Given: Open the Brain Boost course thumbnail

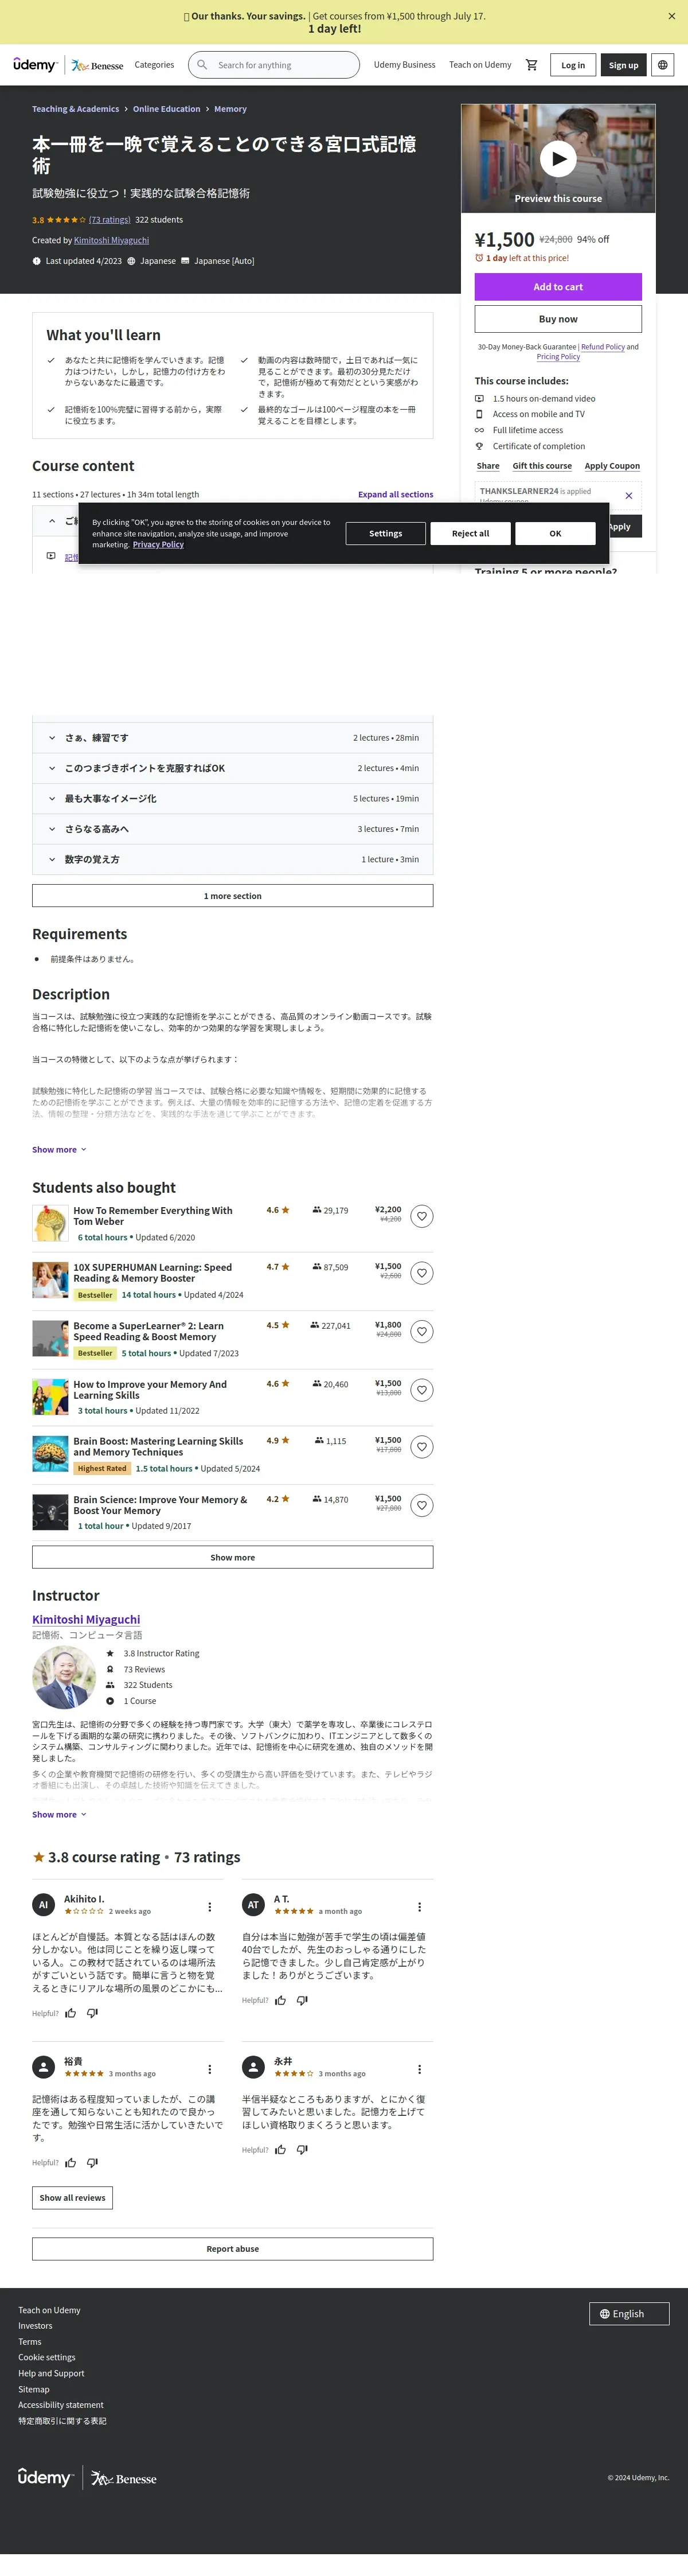Looking at the screenshot, I should pos(50,1454).
